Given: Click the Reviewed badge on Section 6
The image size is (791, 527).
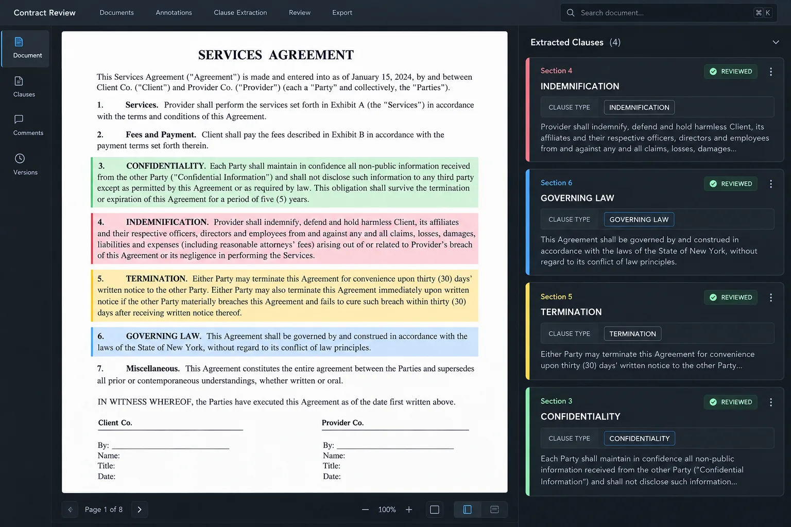Looking at the screenshot, I should tap(730, 184).
